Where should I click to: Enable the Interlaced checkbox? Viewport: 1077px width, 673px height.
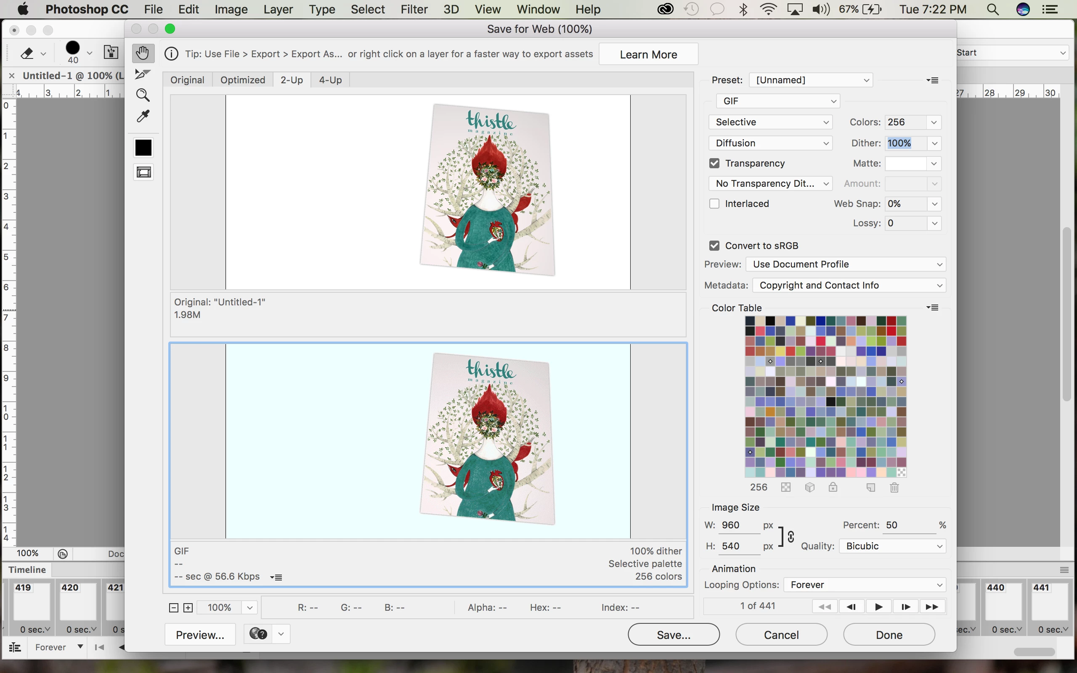tap(714, 204)
